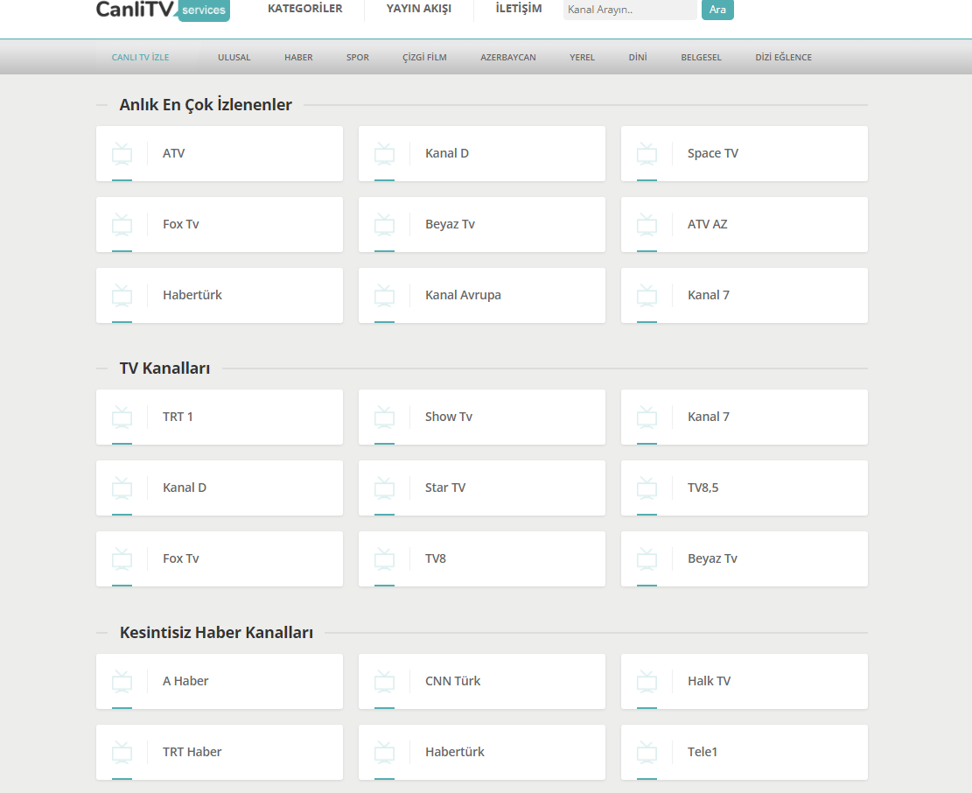Click the TV icon beside TV8,5

pyautogui.click(x=647, y=488)
